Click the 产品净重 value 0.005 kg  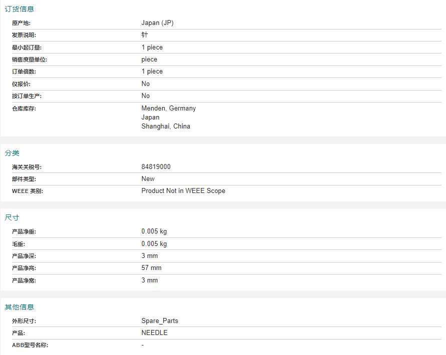coord(154,231)
